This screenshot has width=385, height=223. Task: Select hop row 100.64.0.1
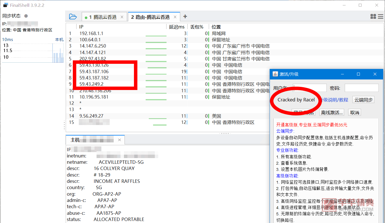coord(225,40)
